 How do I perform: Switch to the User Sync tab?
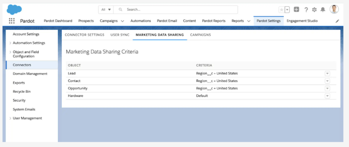[x=120, y=35]
